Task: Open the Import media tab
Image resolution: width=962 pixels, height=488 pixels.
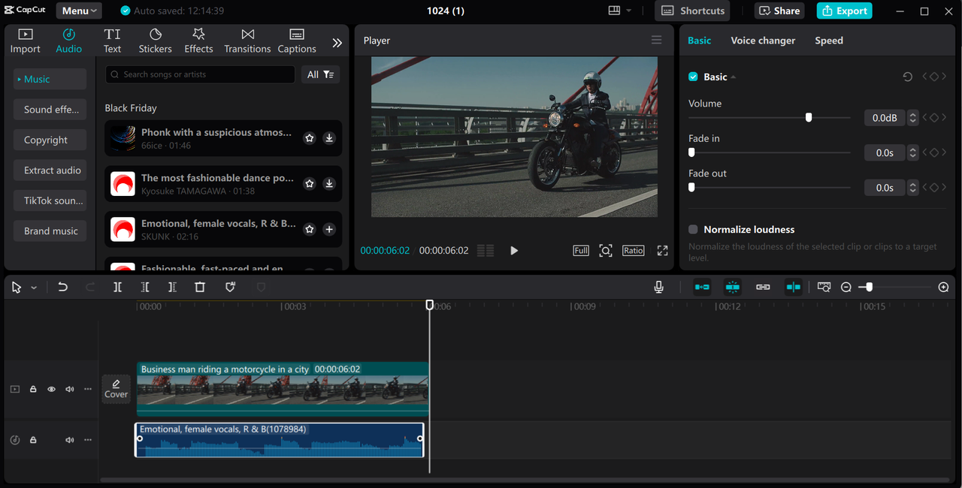Action: tap(25, 41)
